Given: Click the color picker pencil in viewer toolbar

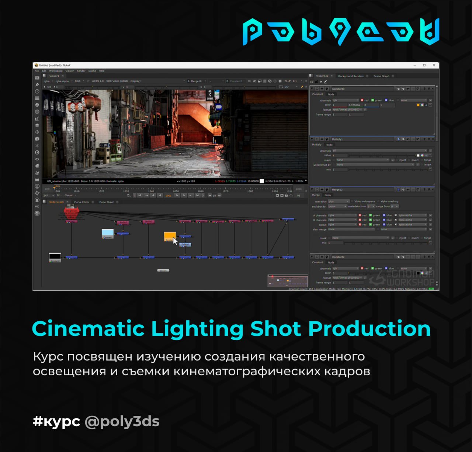Looking at the screenshot, I should point(302,87).
